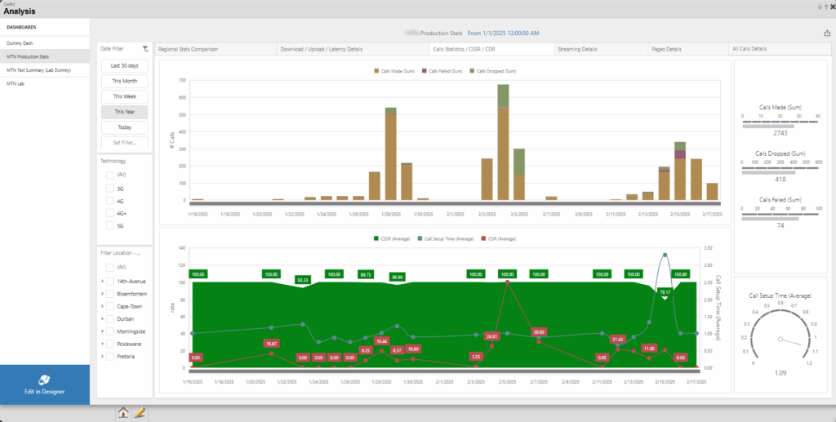Open MTN Lab dashboard in sidebar
This screenshot has height=422, width=836.
pyautogui.click(x=16, y=83)
